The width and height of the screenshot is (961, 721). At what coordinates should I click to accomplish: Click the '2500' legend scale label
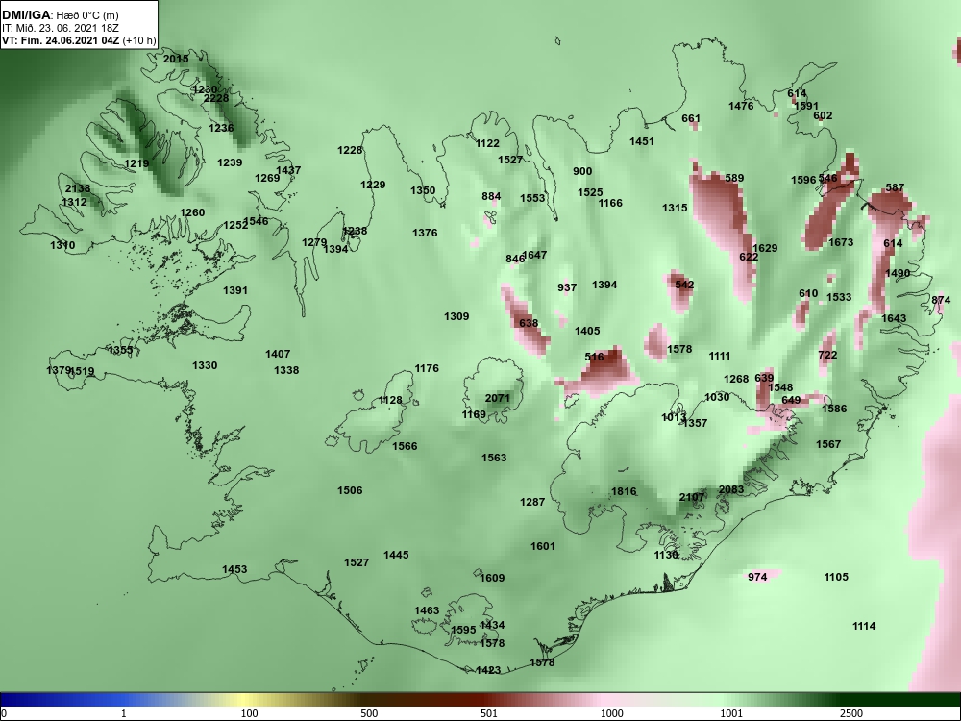pyautogui.click(x=851, y=713)
